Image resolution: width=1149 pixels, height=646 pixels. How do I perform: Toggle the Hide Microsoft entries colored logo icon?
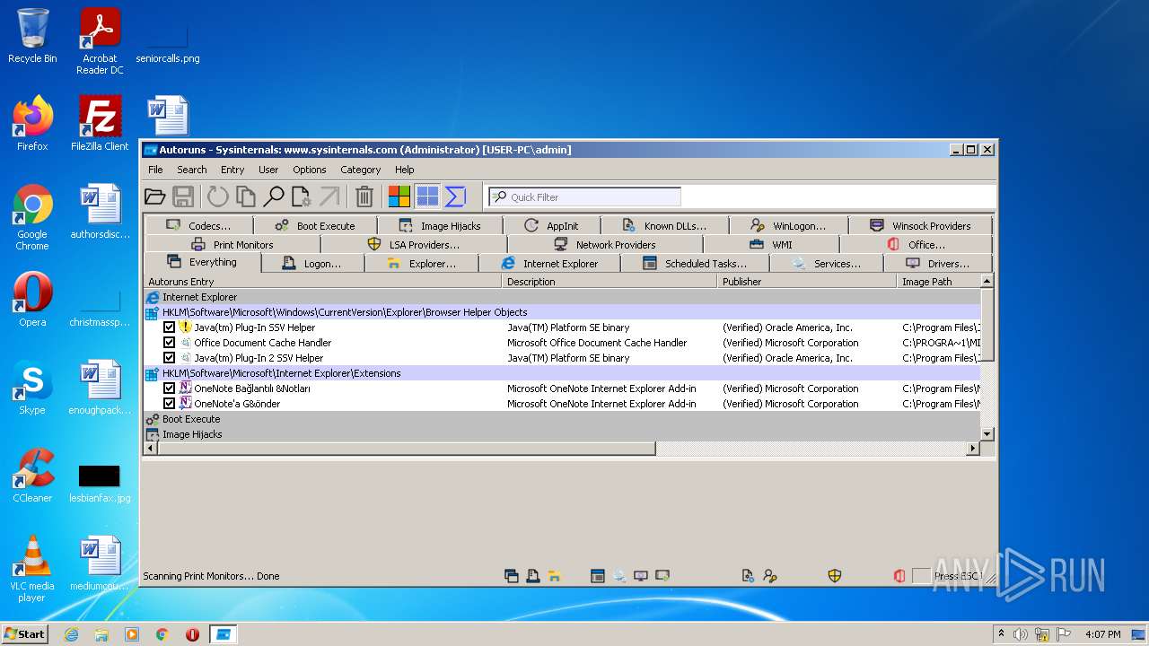(x=399, y=196)
